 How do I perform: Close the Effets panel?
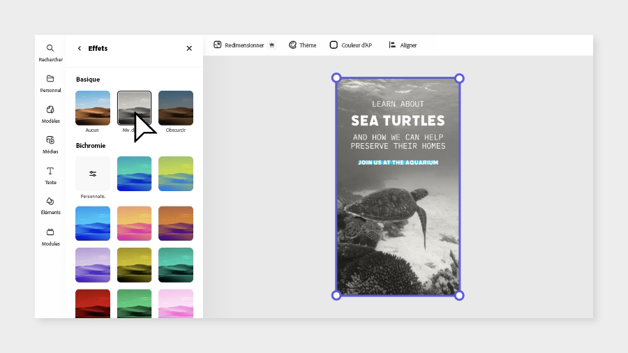(x=189, y=48)
